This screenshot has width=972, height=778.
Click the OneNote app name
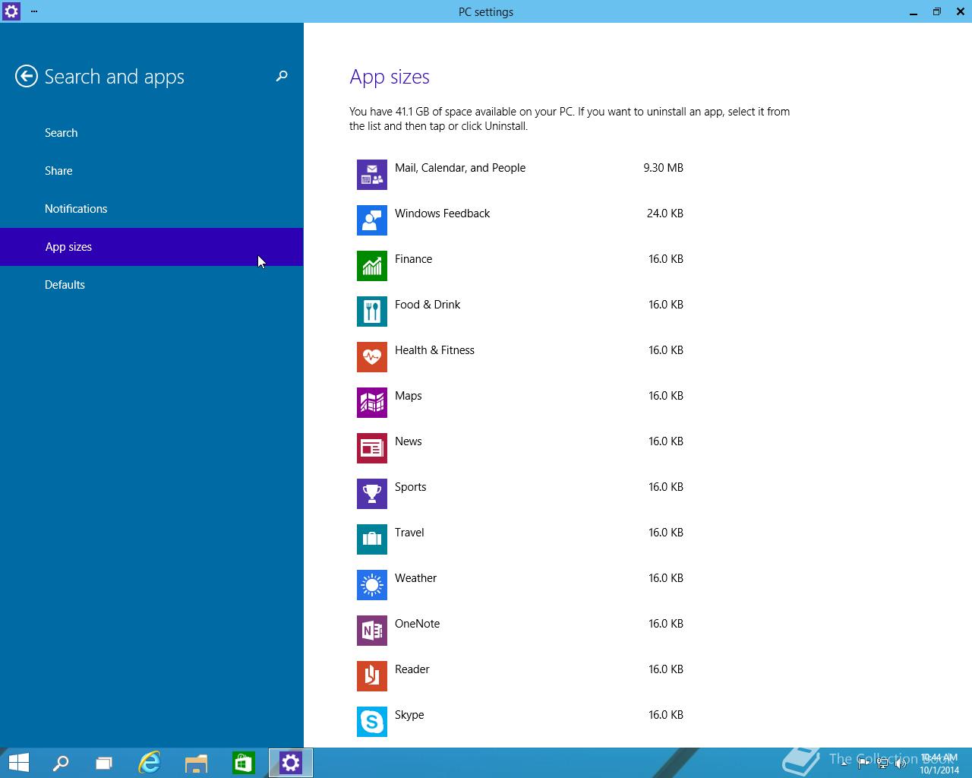[x=418, y=624]
